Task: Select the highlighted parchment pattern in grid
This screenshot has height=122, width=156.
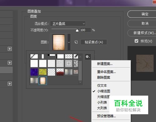Action: 43,81
